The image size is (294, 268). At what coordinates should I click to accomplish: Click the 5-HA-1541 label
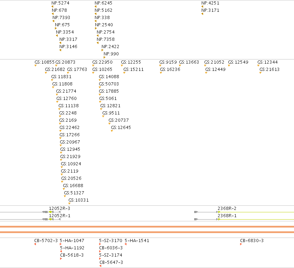tap(137, 241)
